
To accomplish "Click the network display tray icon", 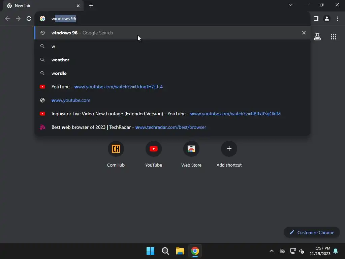I will (x=293, y=251).
